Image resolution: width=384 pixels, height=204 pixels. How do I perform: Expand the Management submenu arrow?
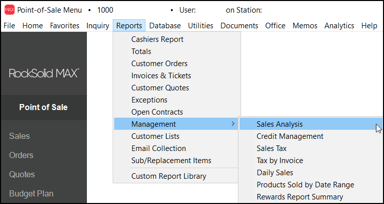pyautogui.click(x=233, y=124)
